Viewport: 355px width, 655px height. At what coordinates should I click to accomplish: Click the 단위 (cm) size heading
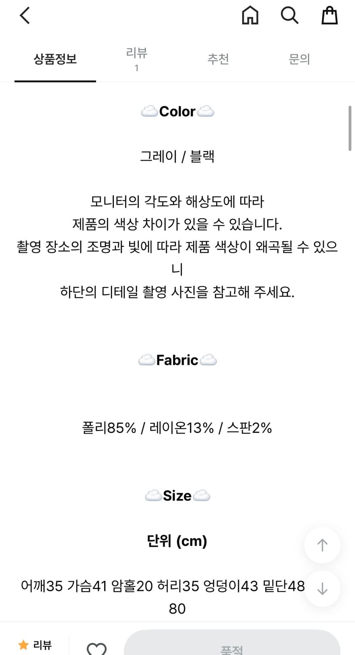coord(177,541)
